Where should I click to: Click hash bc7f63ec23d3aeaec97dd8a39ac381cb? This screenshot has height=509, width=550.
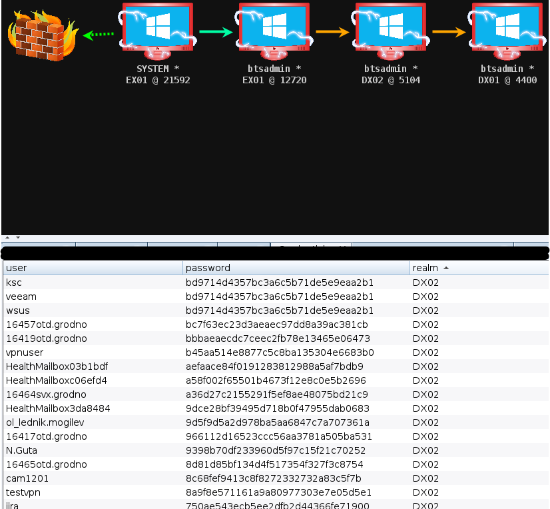coord(277,324)
